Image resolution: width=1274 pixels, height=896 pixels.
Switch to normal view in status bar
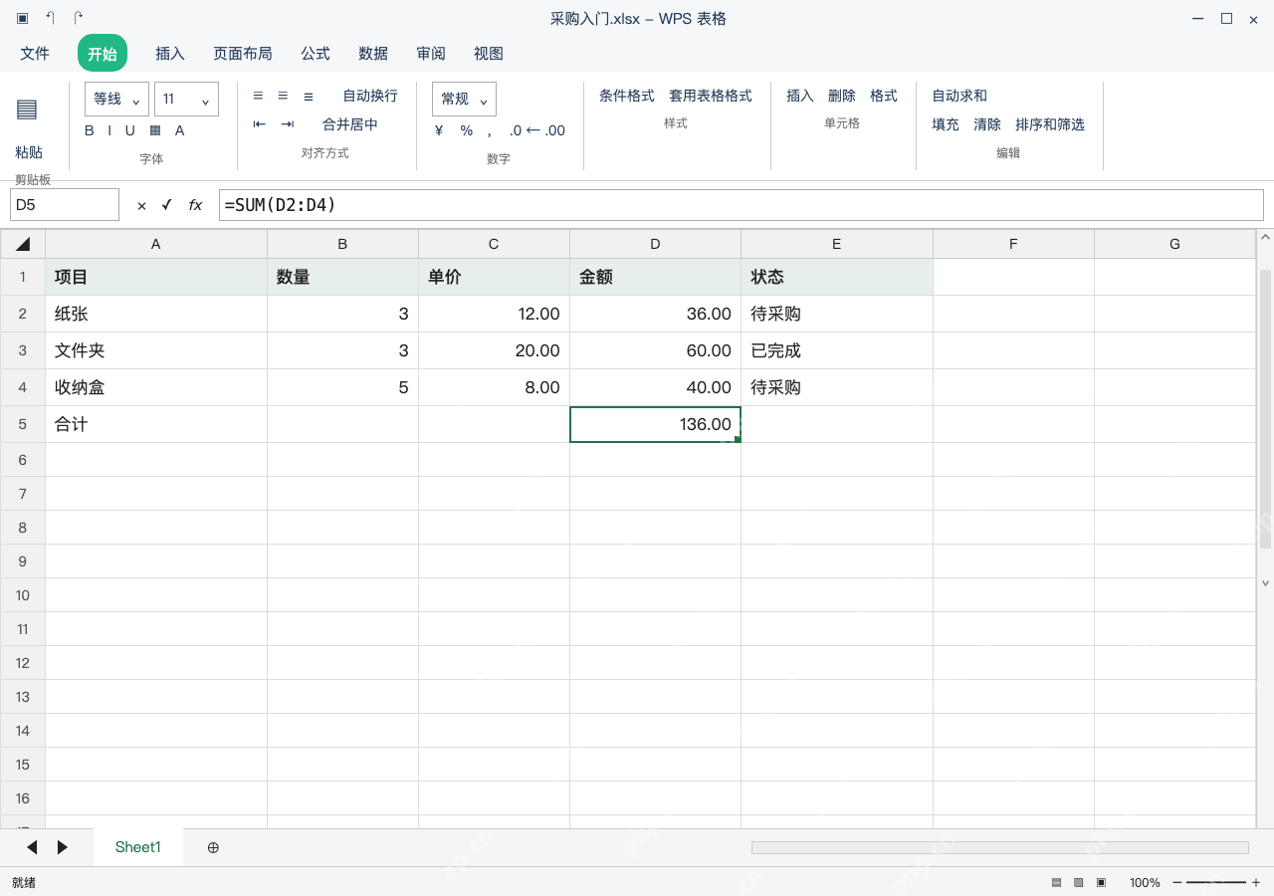(x=1057, y=882)
